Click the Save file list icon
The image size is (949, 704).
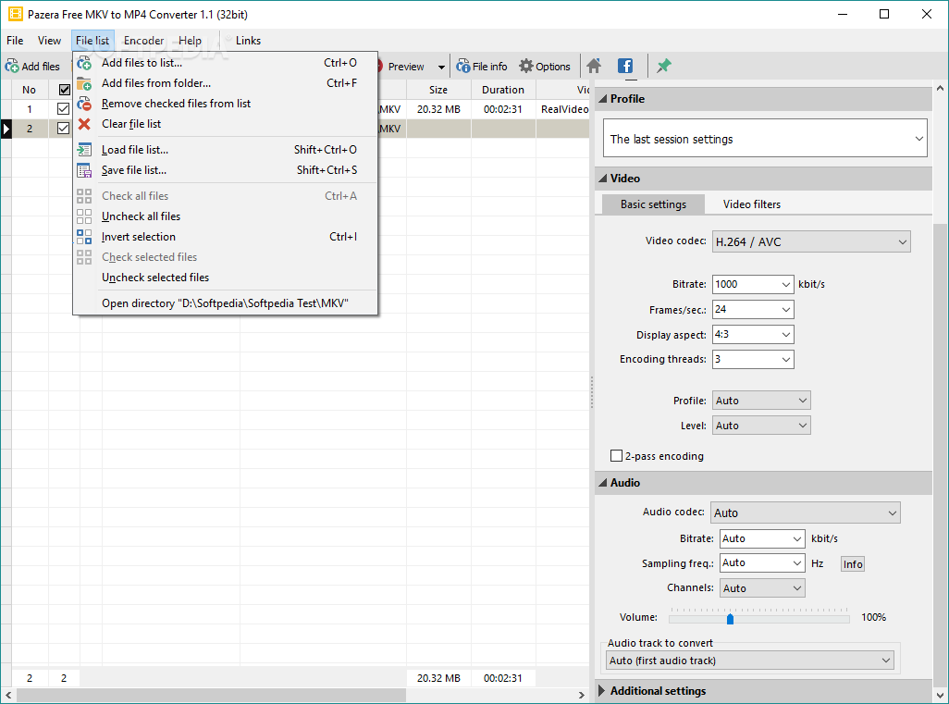coord(84,170)
